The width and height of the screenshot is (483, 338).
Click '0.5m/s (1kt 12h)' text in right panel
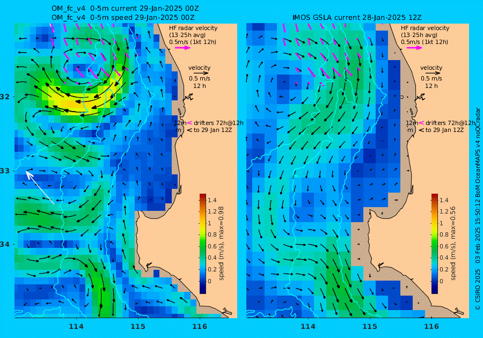pos(424,42)
